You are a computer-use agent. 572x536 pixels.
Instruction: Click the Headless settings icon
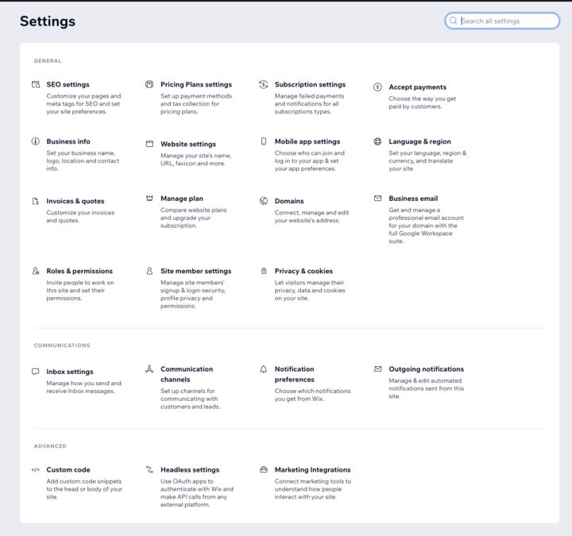tap(149, 469)
